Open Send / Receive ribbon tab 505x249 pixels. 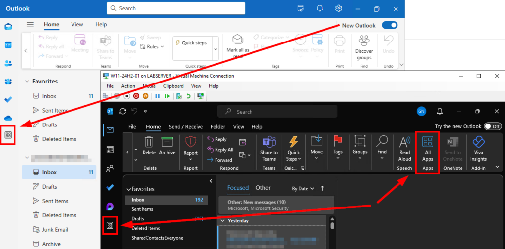coord(186,127)
